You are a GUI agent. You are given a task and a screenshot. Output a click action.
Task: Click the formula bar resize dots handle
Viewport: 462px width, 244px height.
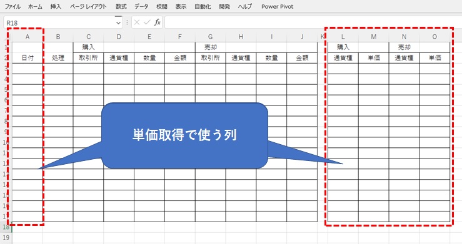[127, 22]
